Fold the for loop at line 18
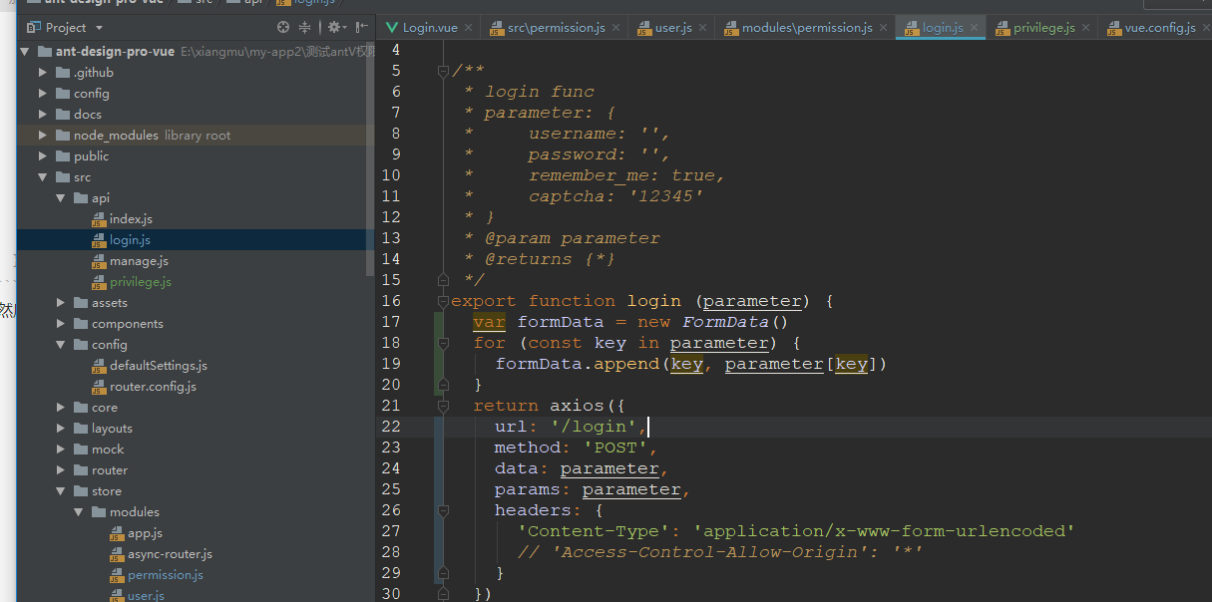This screenshot has width=1212, height=602. point(443,343)
